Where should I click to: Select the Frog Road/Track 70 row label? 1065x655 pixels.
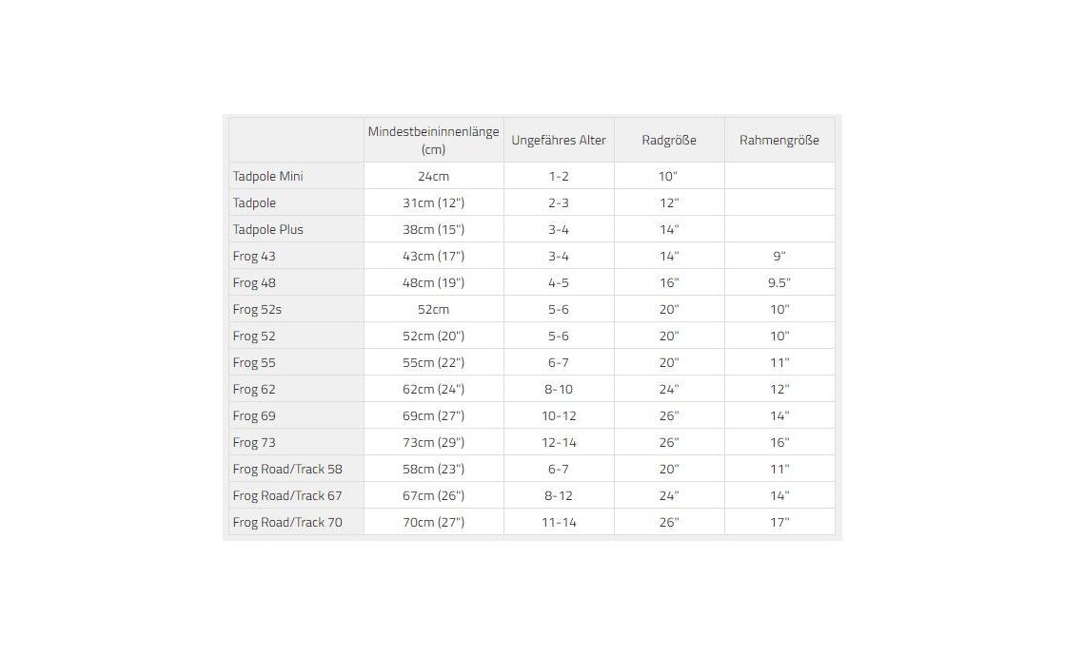(287, 522)
